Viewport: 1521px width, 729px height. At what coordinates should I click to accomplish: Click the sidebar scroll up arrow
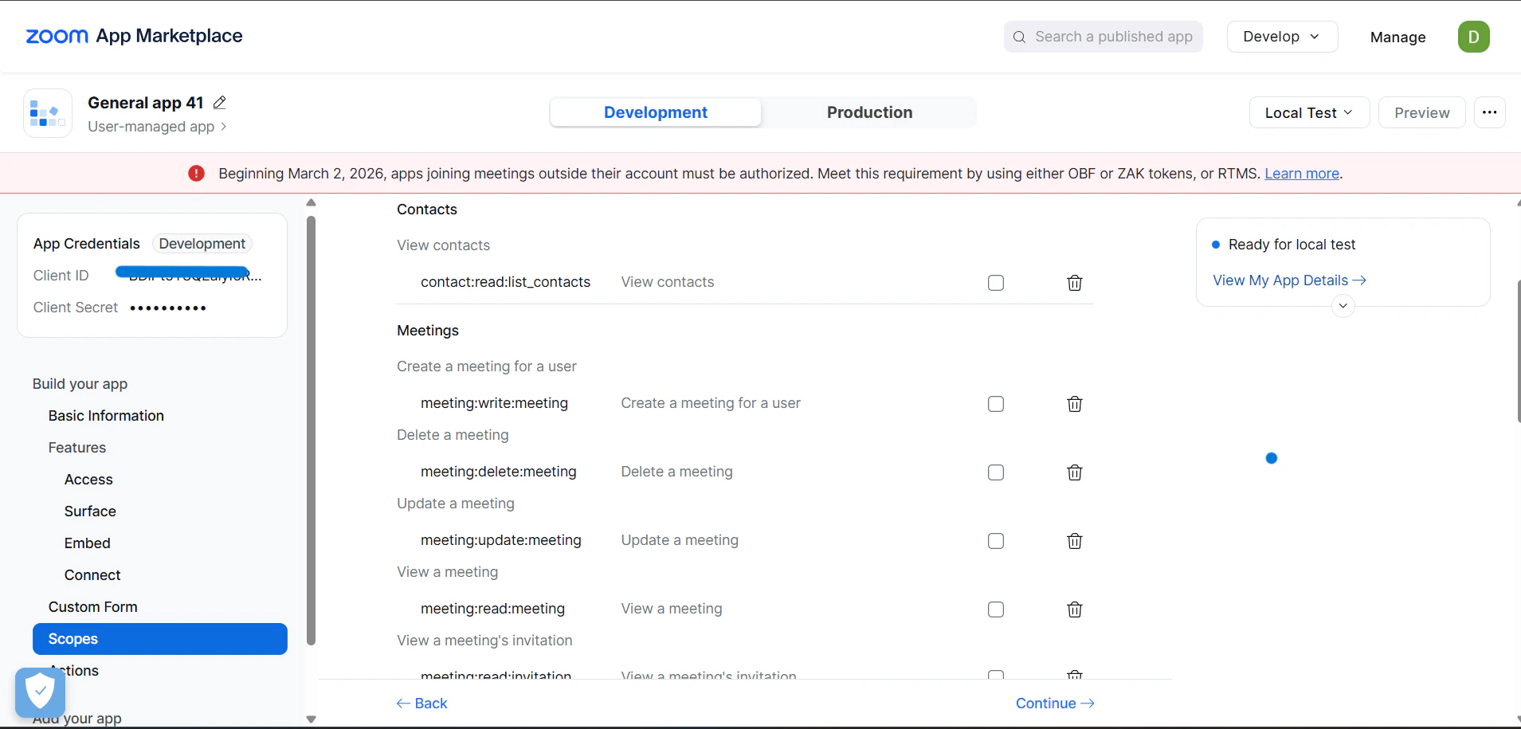[311, 203]
